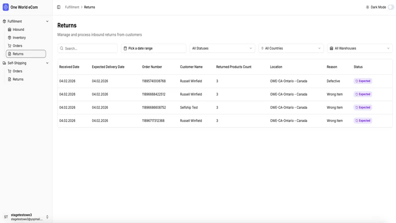Open the Inventory menu item
The image size is (396, 223).
coord(26,38)
